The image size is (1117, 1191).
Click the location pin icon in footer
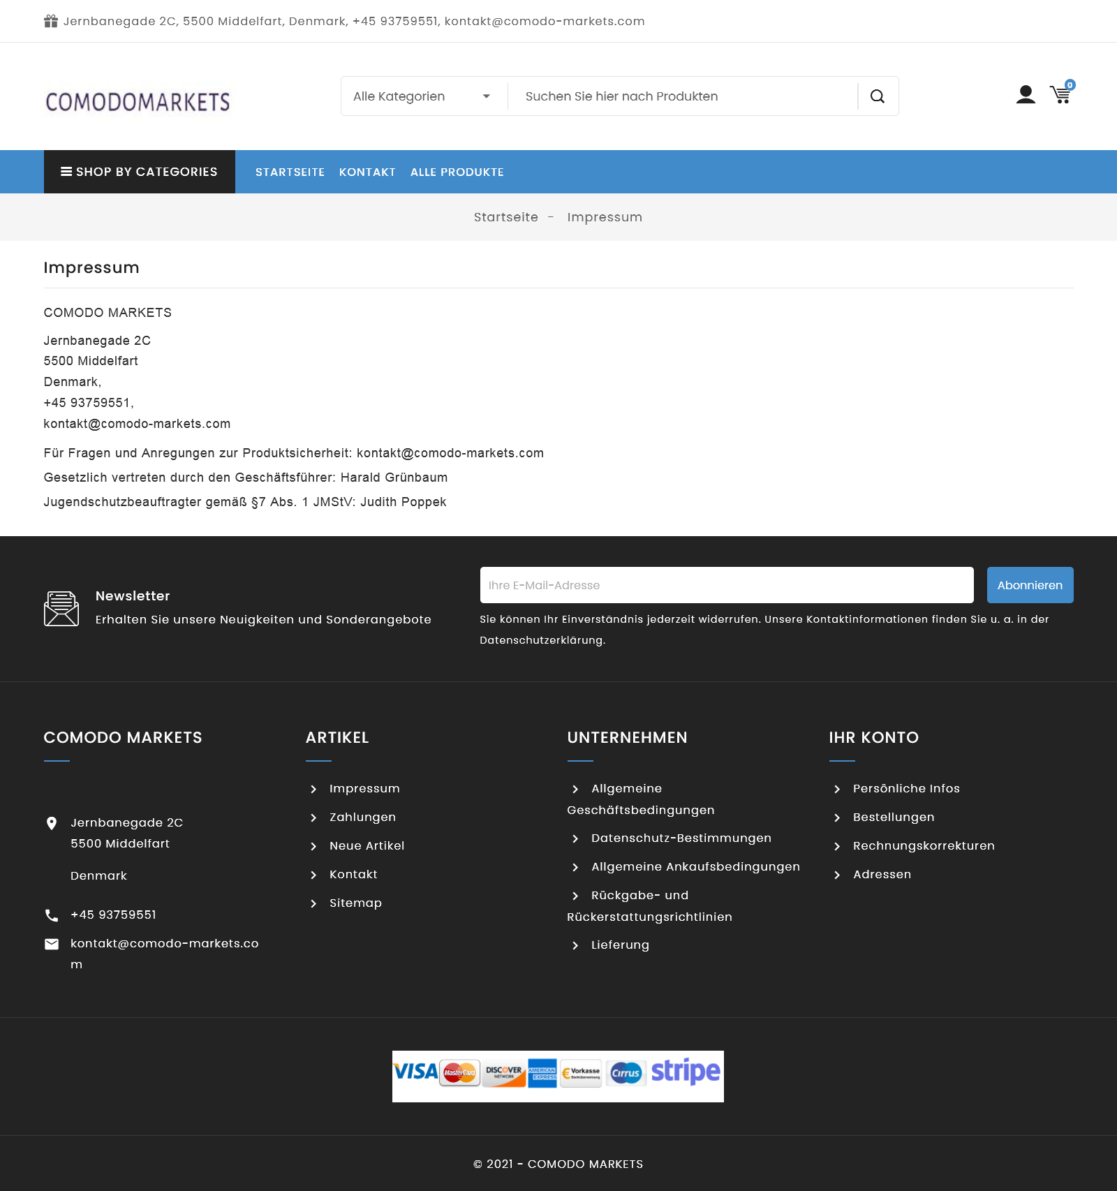52,824
